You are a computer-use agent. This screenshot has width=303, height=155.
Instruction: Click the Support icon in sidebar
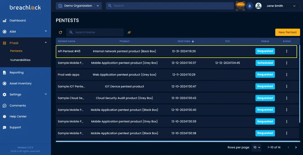(4, 127)
